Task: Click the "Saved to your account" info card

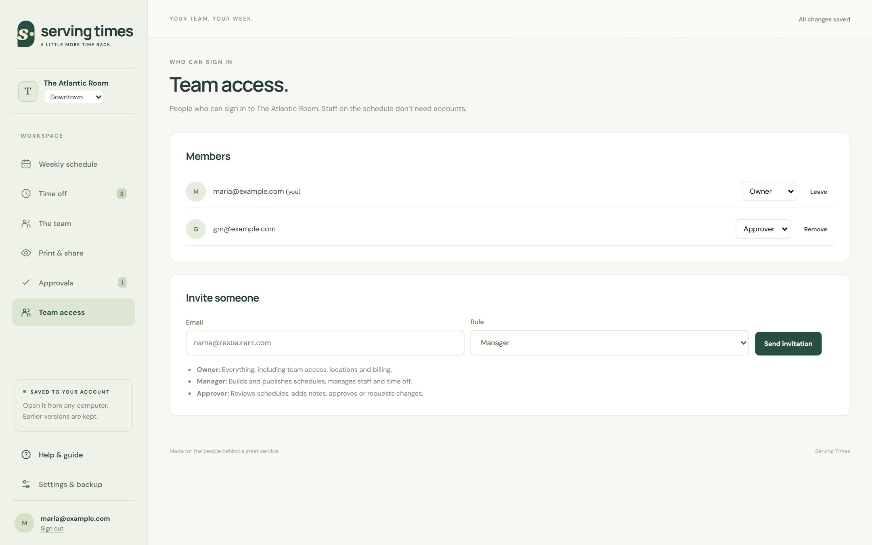Action: pyautogui.click(x=73, y=405)
